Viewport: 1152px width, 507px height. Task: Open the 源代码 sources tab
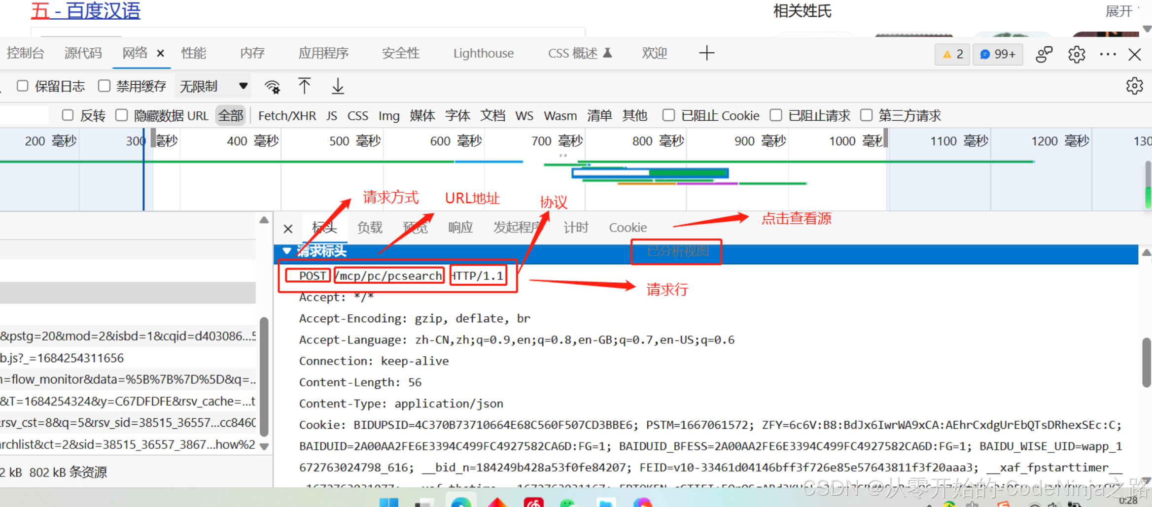pos(83,53)
